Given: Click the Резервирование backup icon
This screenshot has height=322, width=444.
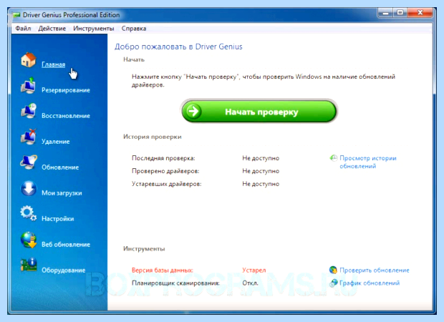Looking at the screenshot, I should [x=29, y=85].
